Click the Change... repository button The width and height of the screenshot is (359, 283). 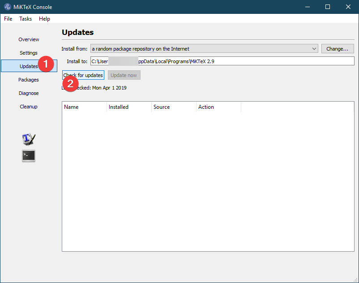point(338,49)
